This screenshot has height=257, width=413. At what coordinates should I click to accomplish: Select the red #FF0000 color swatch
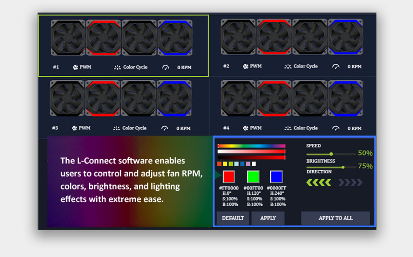click(x=229, y=177)
